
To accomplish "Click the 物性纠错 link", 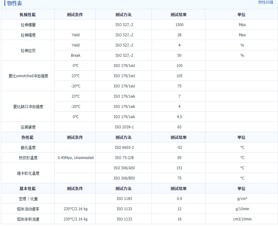I will (266, 2).
